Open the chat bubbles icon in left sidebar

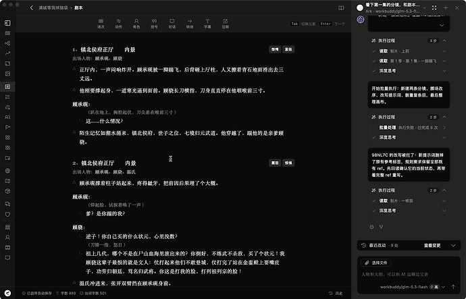click(7, 204)
